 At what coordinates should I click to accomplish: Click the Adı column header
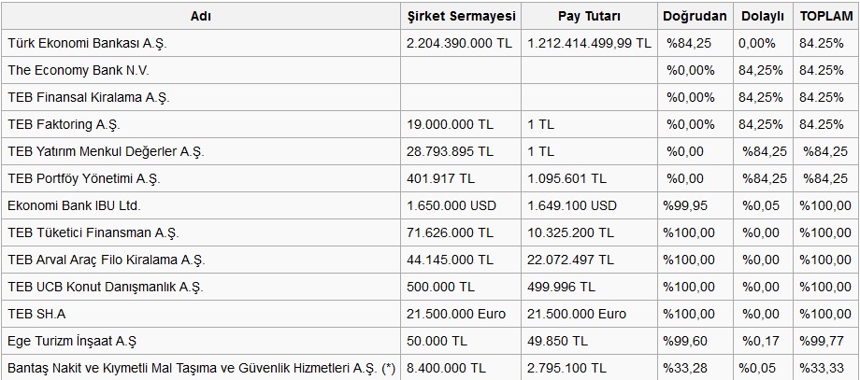coord(201,16)
